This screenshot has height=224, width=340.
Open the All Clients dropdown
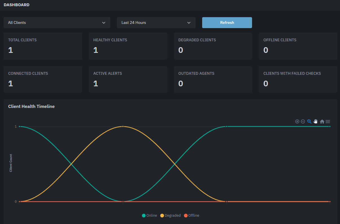57,22
